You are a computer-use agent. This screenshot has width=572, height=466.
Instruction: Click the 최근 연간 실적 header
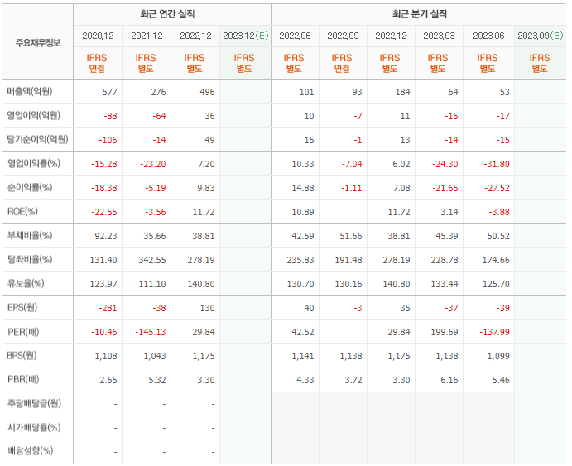167,14
